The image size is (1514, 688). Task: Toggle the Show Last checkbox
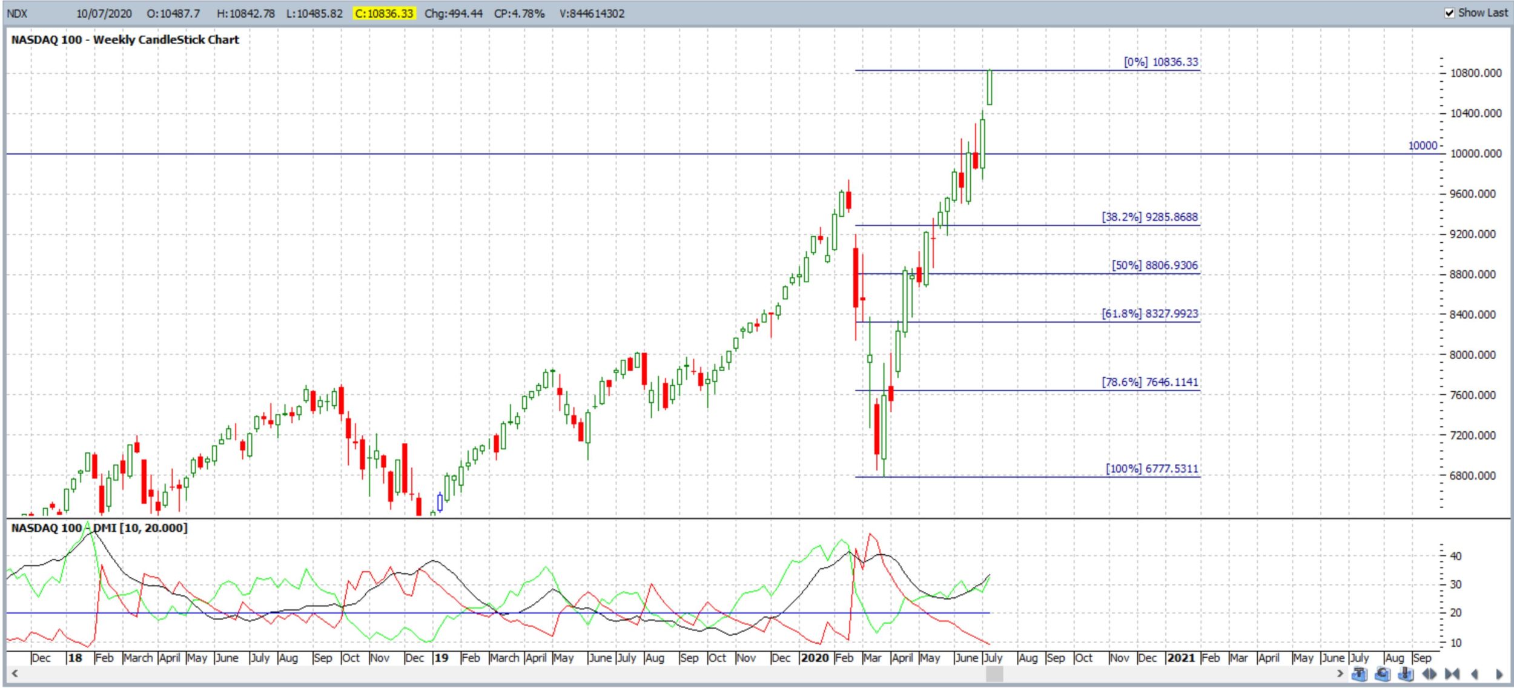[1450, 13]
